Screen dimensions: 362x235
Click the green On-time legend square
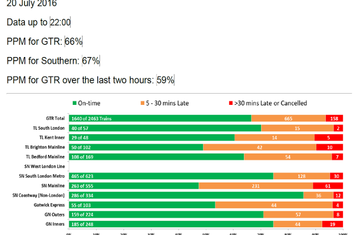click(74, 104)
